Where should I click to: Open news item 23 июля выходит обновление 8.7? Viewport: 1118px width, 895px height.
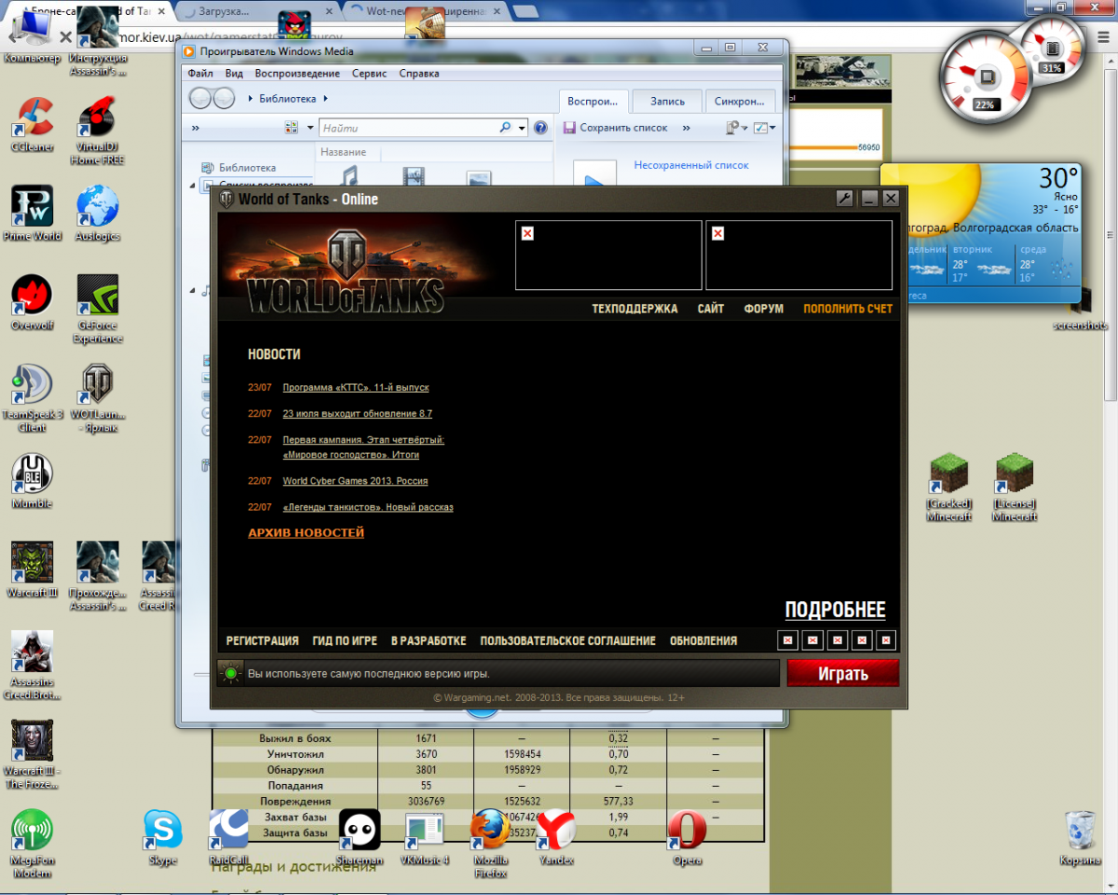358,413
